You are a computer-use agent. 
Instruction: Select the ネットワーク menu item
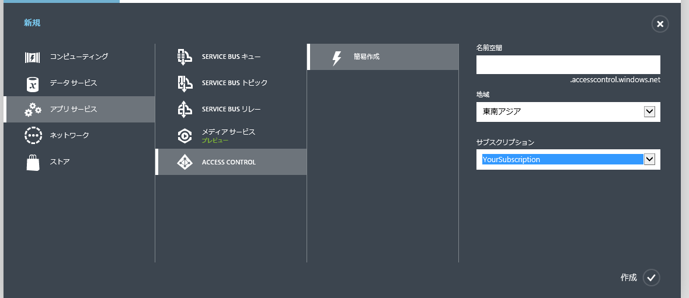click(69, 135)
